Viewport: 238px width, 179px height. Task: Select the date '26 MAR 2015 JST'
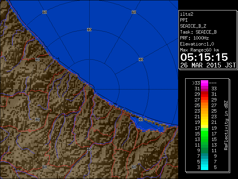[x=208, y=65]
